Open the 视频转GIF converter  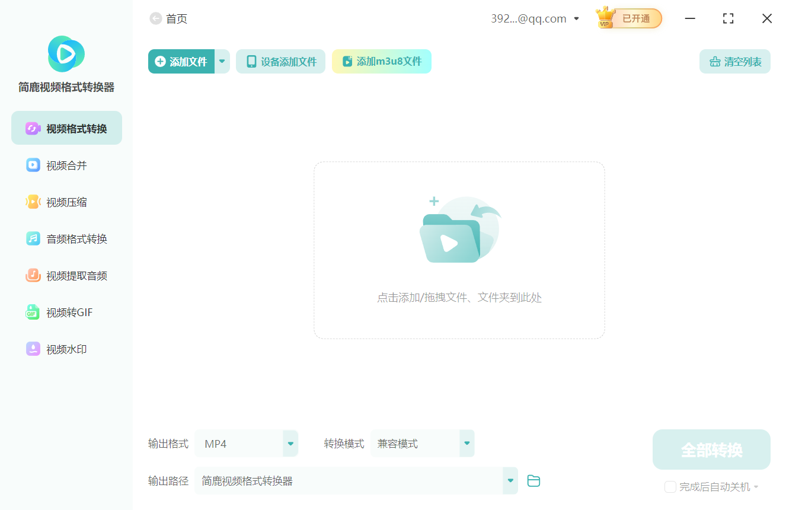[66, 312]
